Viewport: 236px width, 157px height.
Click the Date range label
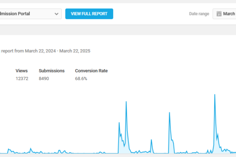[x=199, y=14]
